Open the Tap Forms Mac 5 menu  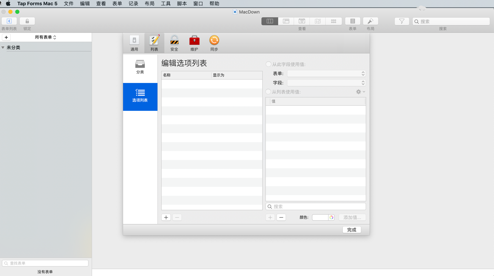[37, 3]
